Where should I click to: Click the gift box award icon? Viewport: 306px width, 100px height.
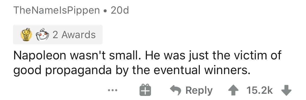tap(145, 90)
